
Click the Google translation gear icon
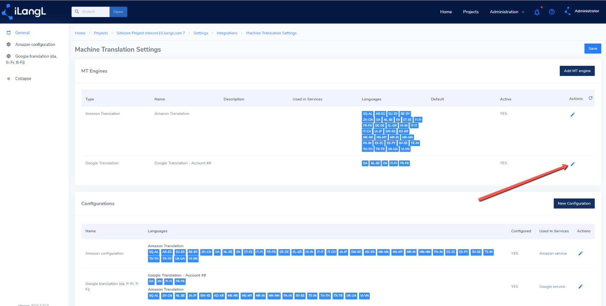click(9, 56)
